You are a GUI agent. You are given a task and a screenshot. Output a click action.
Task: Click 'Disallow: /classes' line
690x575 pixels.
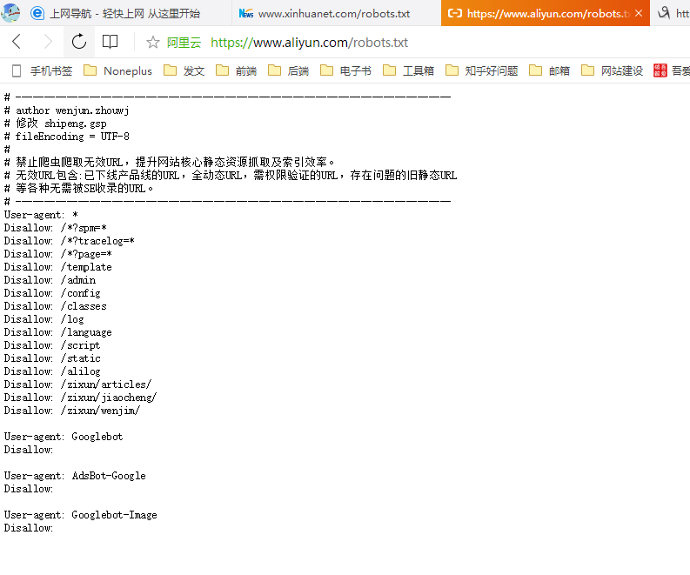coord(56,306)
